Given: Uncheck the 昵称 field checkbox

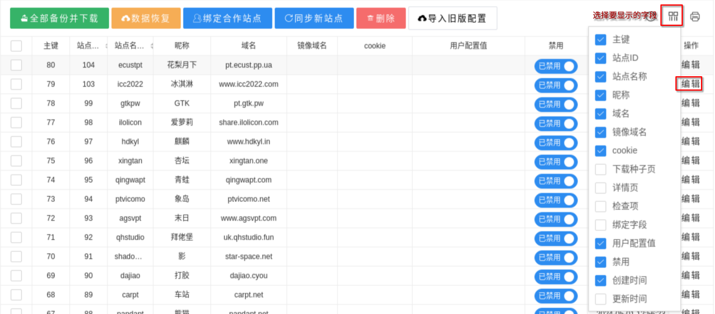Looking at the screenshot, I should click(601, 95).
